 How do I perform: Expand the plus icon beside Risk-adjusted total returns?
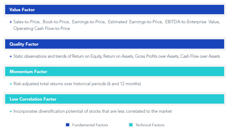pyautogui.click(x=11, y=84)
